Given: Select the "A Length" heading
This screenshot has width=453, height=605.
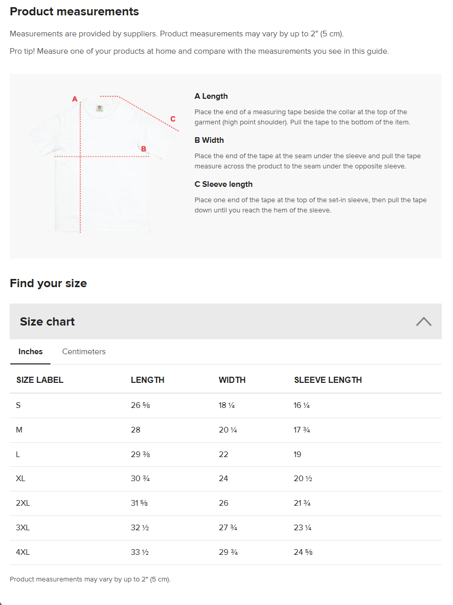Looking at the screenshot, I should (x=211, y=96).
